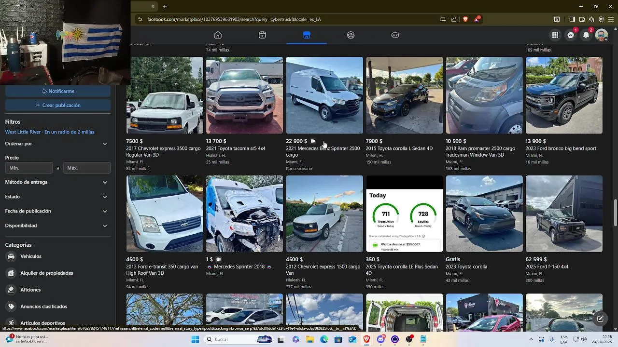
Task: Click the Mín. price input field
Action: [29, 168]
